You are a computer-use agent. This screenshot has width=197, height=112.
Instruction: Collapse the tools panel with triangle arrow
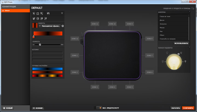[62, 13]
